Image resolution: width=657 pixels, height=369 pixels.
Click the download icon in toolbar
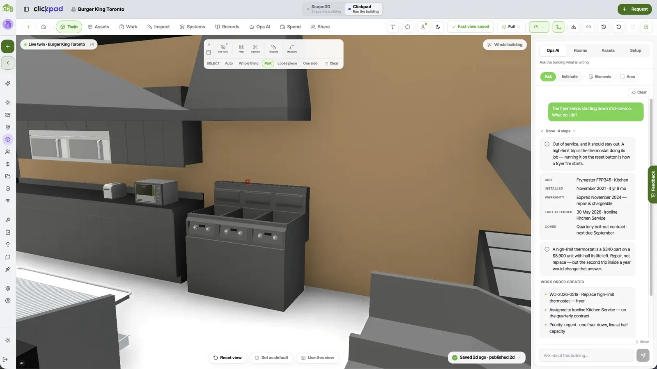574,27
